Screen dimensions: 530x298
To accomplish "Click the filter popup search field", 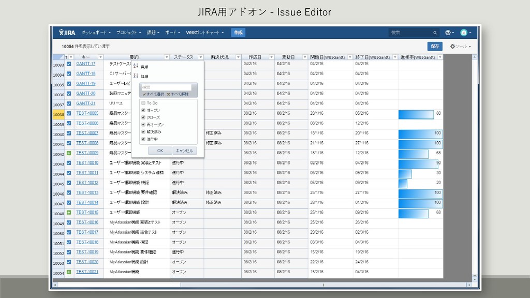I will [x=166, y=87].
